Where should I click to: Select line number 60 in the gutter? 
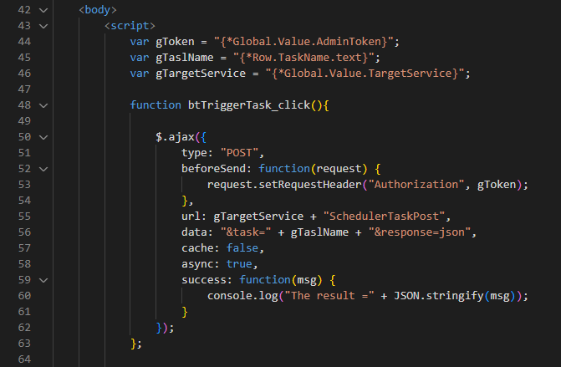pyautogui.click(x=24, y=296)
